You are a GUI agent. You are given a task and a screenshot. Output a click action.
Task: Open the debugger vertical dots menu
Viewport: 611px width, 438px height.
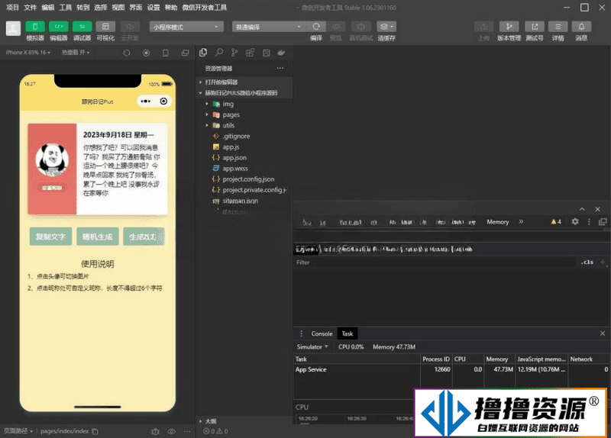[589, 221]
